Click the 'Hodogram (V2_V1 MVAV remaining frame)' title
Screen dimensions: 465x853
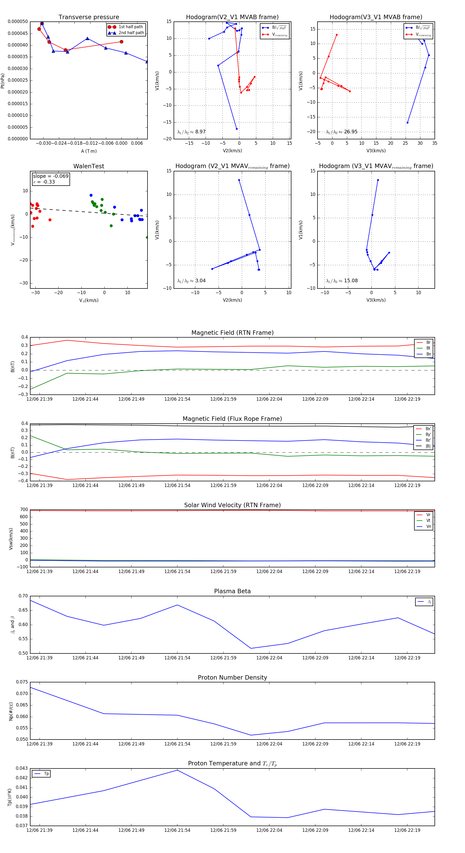point(232,166)
